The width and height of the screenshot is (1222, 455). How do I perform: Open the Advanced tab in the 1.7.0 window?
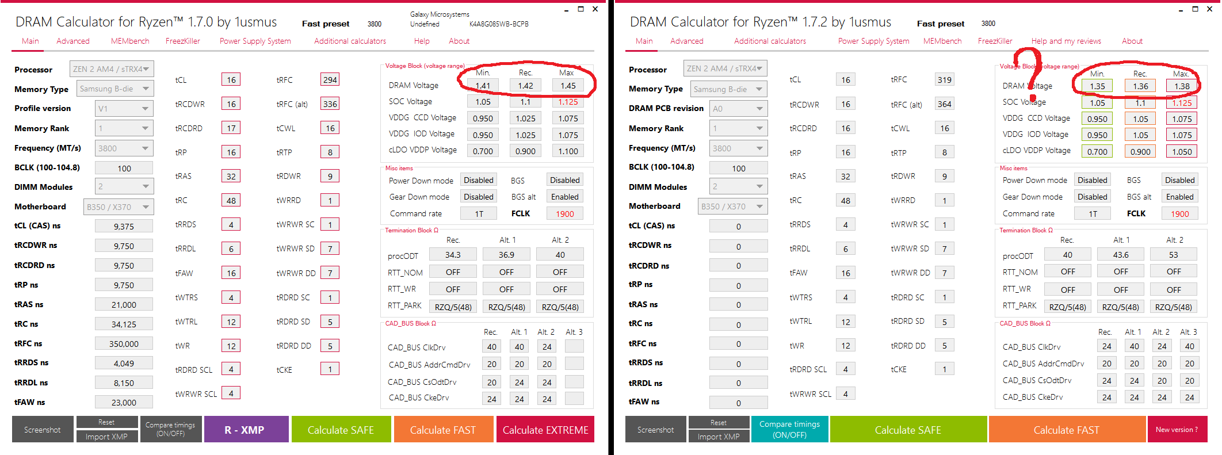73,41
